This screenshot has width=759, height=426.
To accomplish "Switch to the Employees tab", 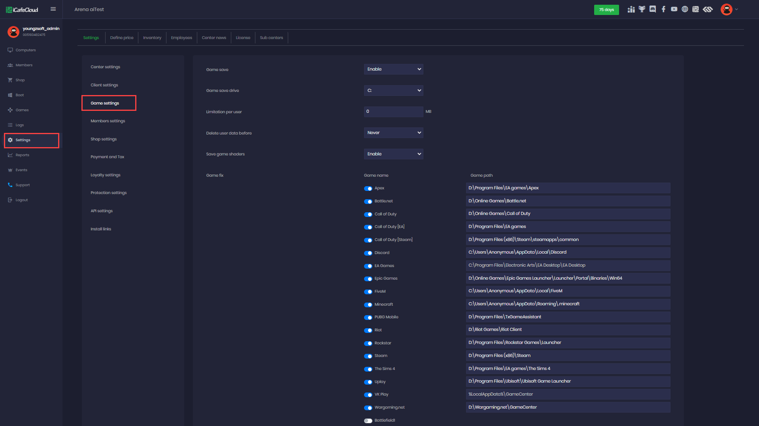I will click(x=181, y=38).
